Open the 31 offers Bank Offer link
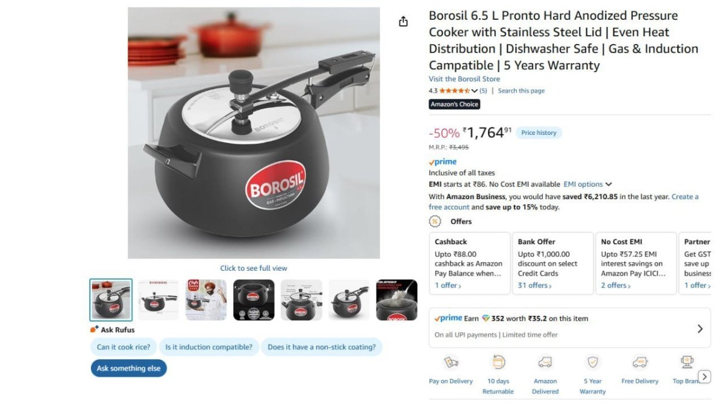Image resolution: width=723 pixels, height=405 pixels. [x=534, y=285]
